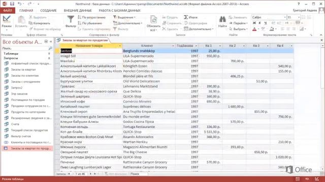325x182 pixels.
Task: Open the Поставщики по городам query
Action: [28, 100]
